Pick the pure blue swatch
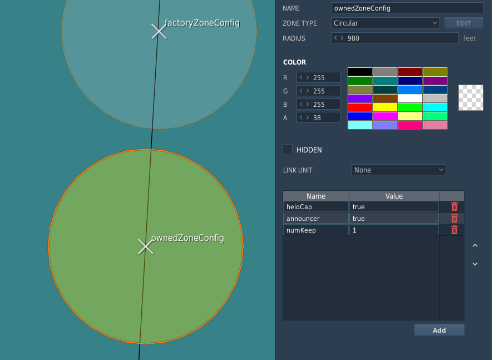This screenshot has width=504, height=360. pos(360,116)
